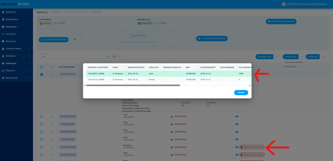Check the 100000034 Uitdiensttreding row checkbox
The image size is (333, 161).
(42, 139)
